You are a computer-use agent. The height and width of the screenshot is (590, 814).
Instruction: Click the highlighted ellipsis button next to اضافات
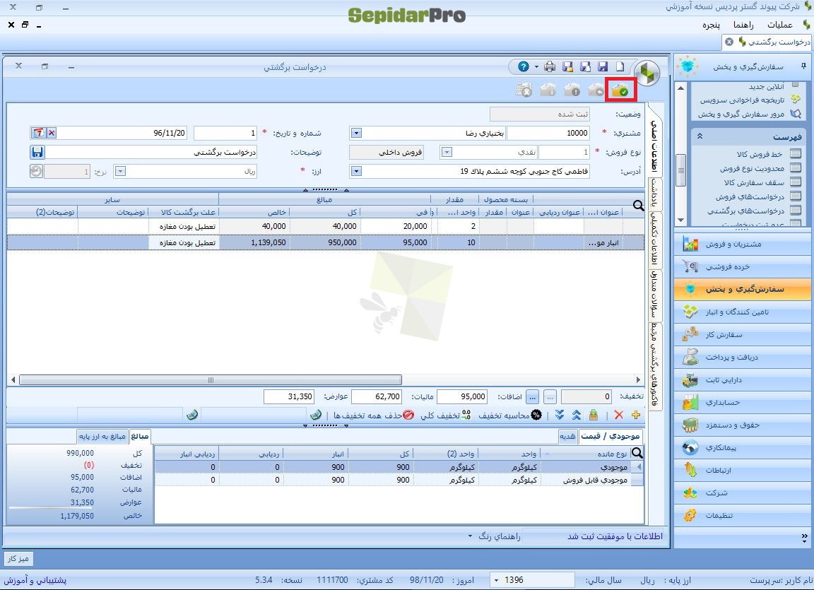[533, 397]
